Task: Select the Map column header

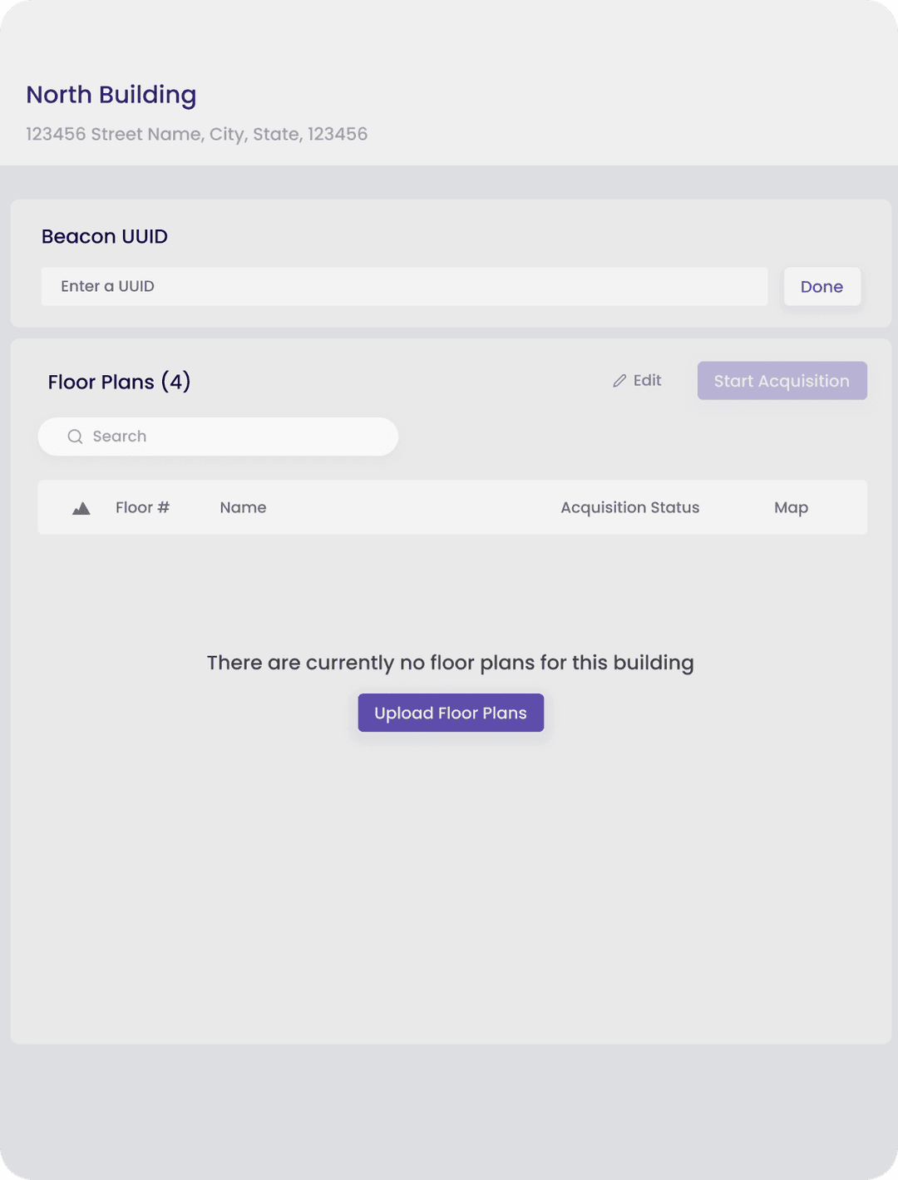Action: pyautogui.click(x=791, y=507)
